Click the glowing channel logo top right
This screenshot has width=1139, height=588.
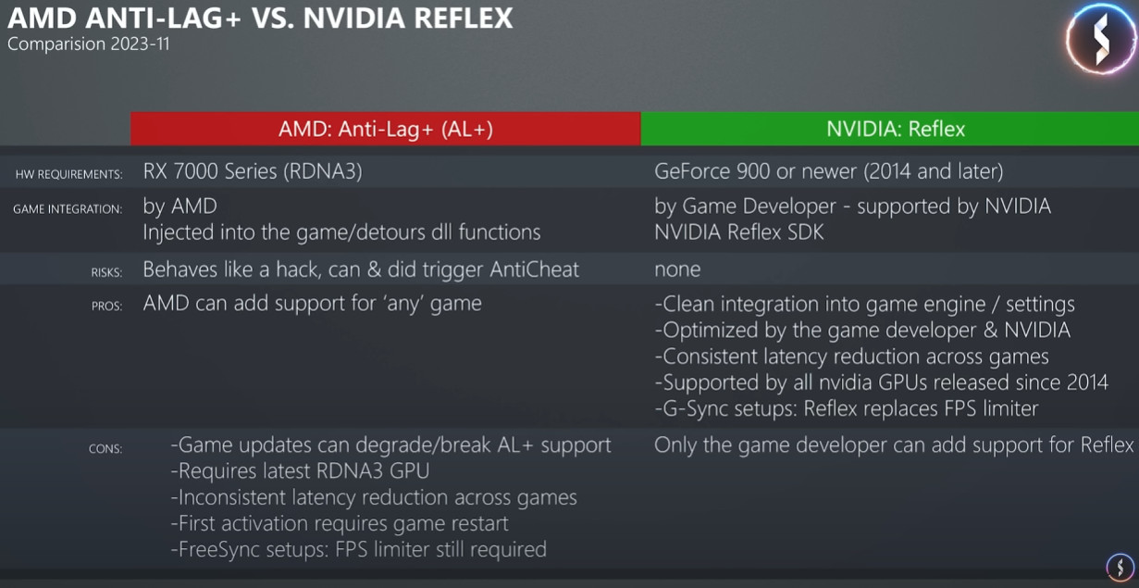(x=1101, y=39)
